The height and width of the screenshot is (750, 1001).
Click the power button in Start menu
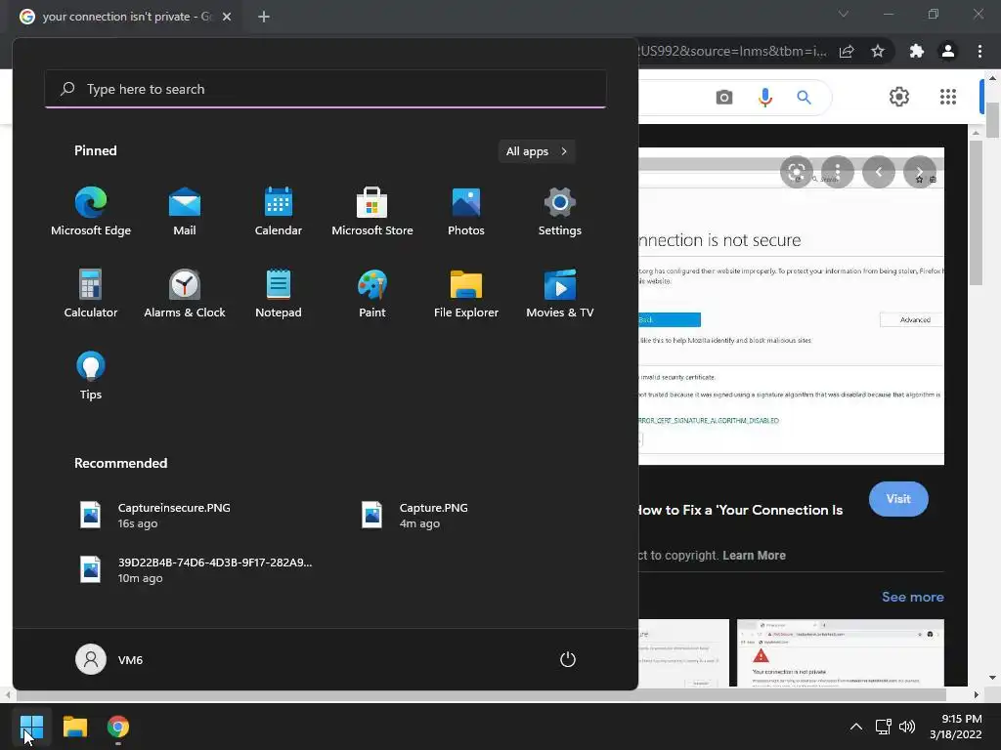[x=568, y=659]
